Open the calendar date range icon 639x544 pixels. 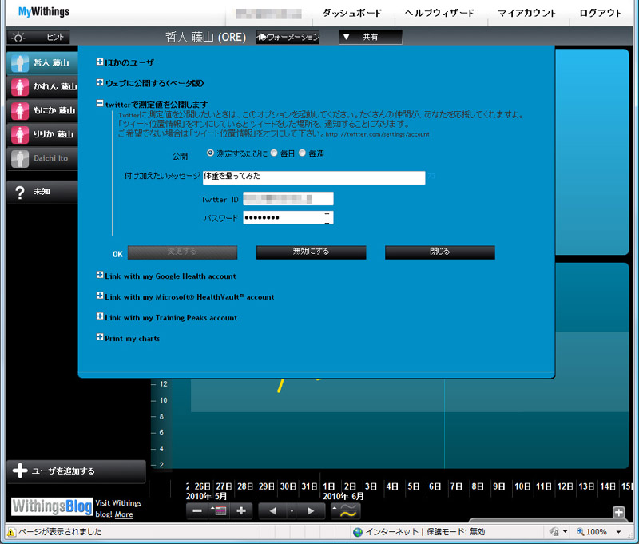point(219,511)
